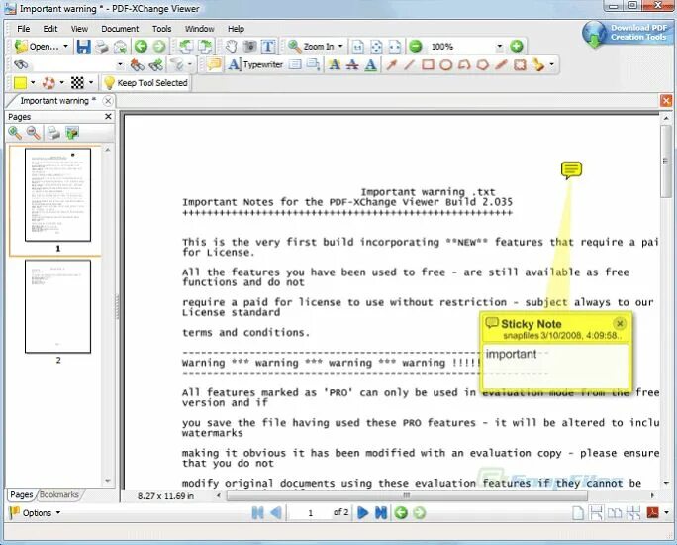Select page 2 thumbnail
This screenshot has height=545, width=677.
tap(57, 306)
